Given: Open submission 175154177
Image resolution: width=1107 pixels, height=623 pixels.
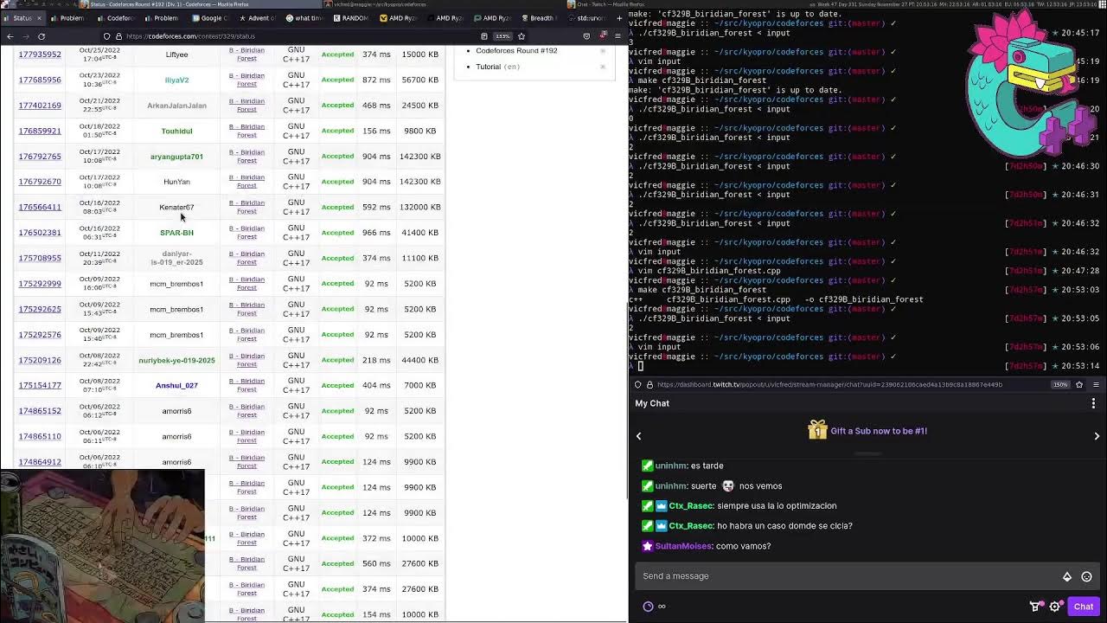Looking at the screenshot, I should pyautogui.click(x=40, y=385).
